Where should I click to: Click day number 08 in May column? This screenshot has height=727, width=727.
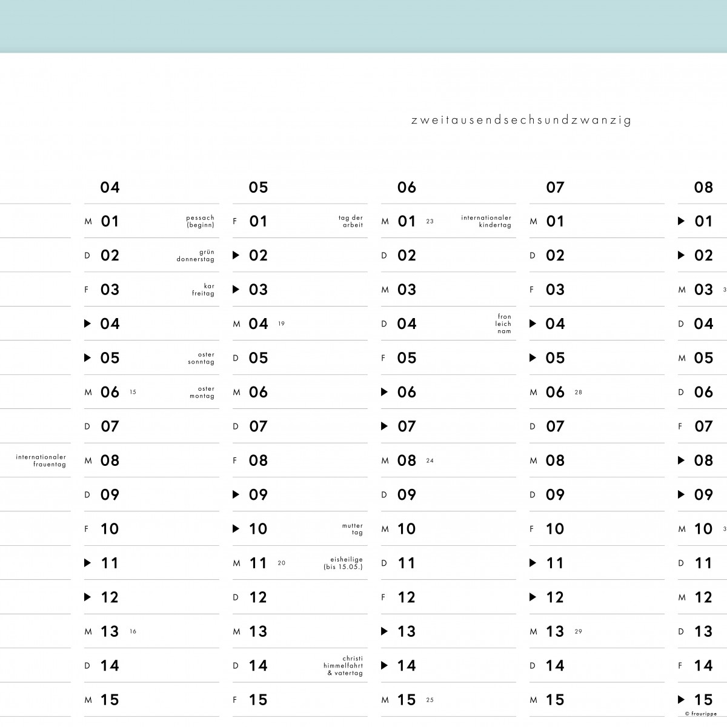pos(258,460)
